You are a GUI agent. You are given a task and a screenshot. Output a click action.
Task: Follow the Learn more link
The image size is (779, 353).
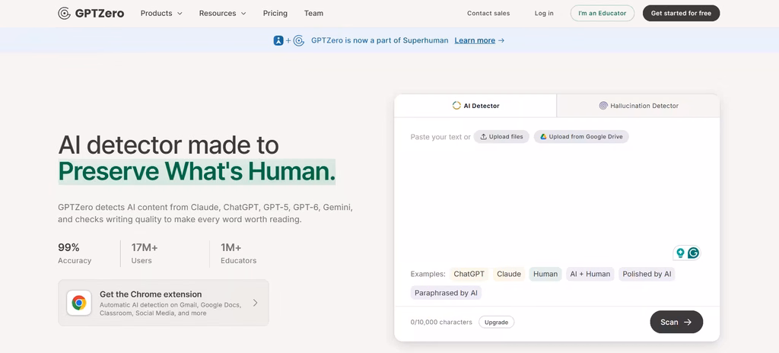pyautogui.click(x=475, y=41)
